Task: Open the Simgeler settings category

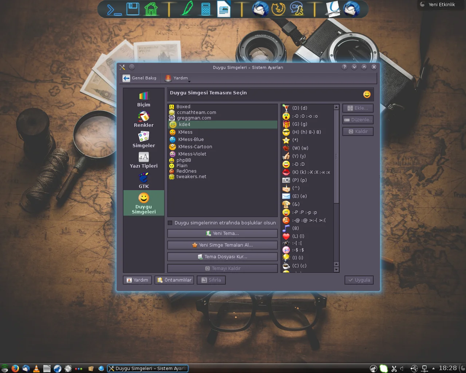Action: click(x=143, y=140)
